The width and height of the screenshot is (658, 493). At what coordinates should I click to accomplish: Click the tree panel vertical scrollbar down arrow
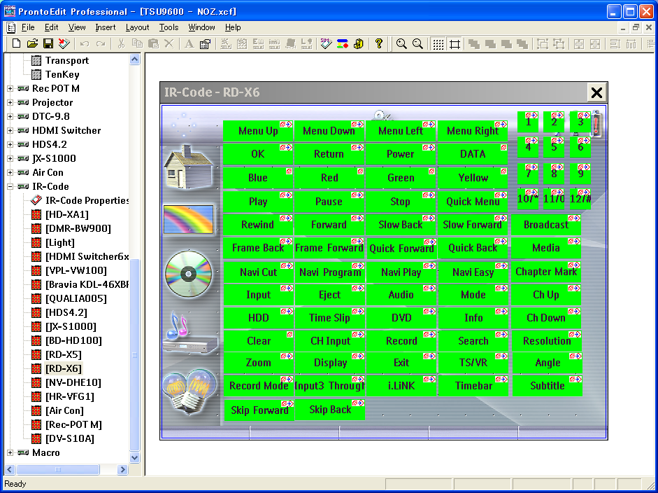136,457
